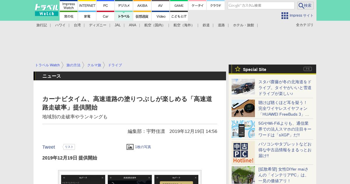Open the こどもとIT tab
The width and height of the screenshot is (350, 184).
179,16
